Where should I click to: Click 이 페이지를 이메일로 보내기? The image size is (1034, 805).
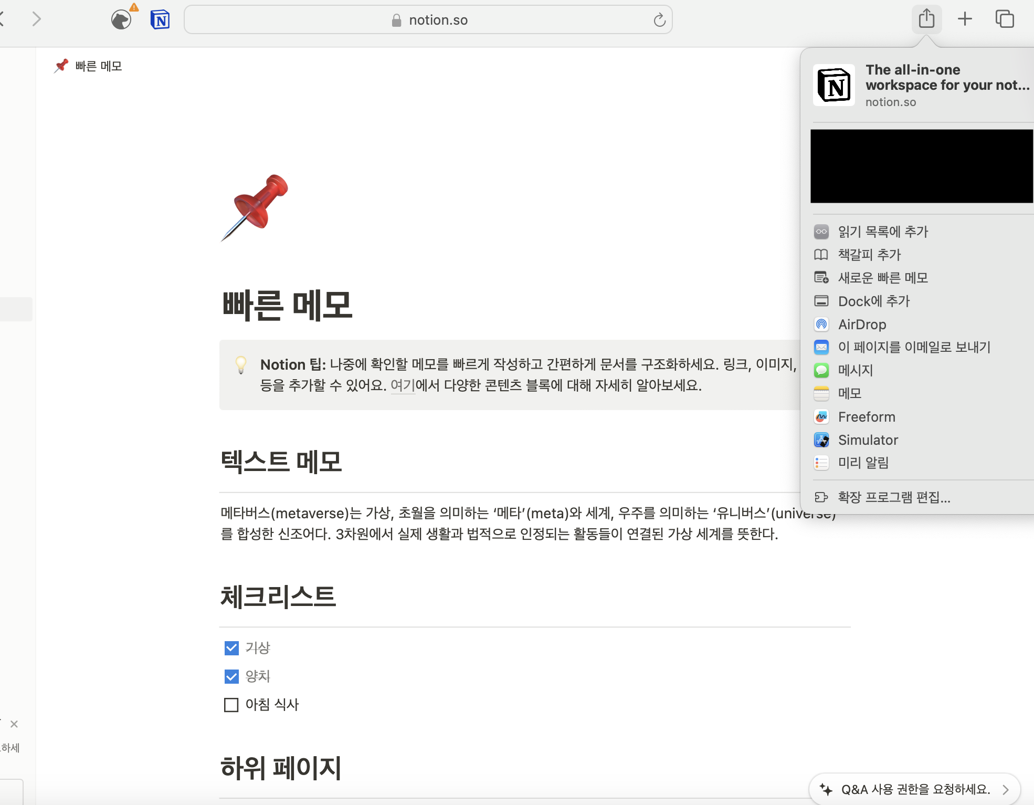914,347
